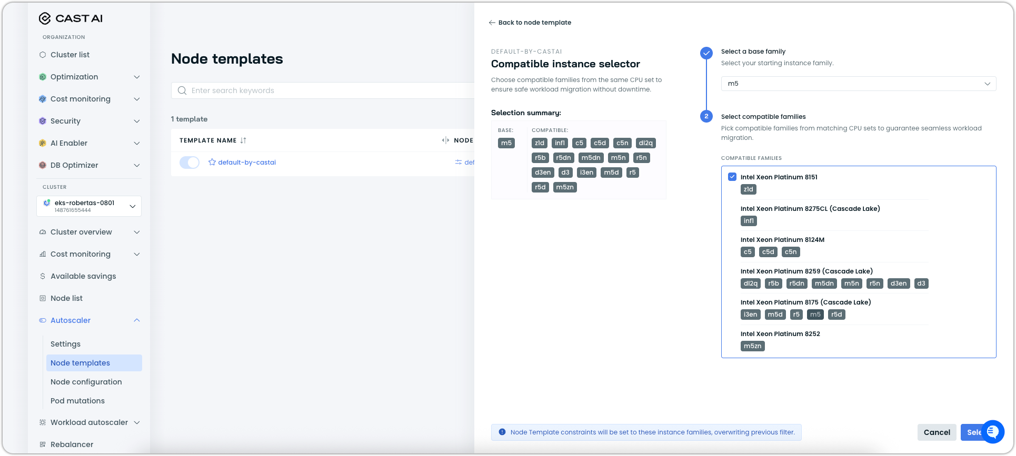The height and width of the screenshot is (456, 1016).
Task: Click the organization Cost monitoring icon
Action: click(x=43, y=99)
